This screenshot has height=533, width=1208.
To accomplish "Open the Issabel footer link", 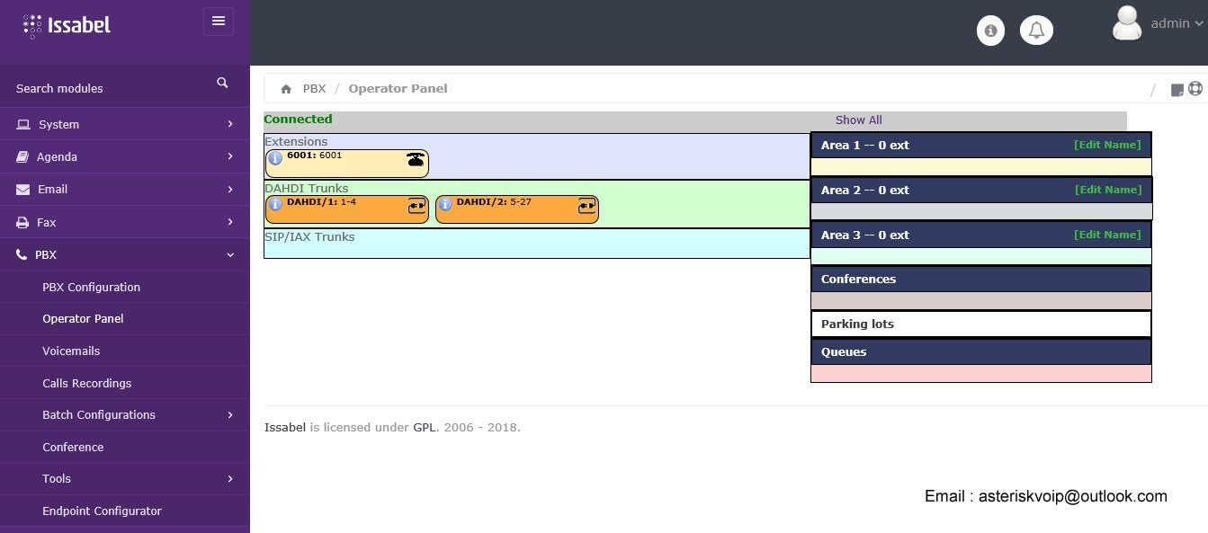I will 285,428.
